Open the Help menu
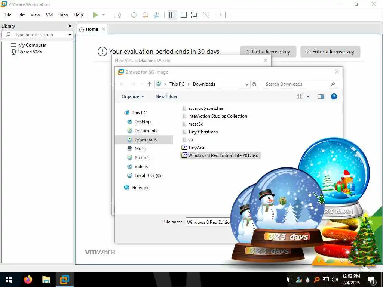 coord(79,15)
